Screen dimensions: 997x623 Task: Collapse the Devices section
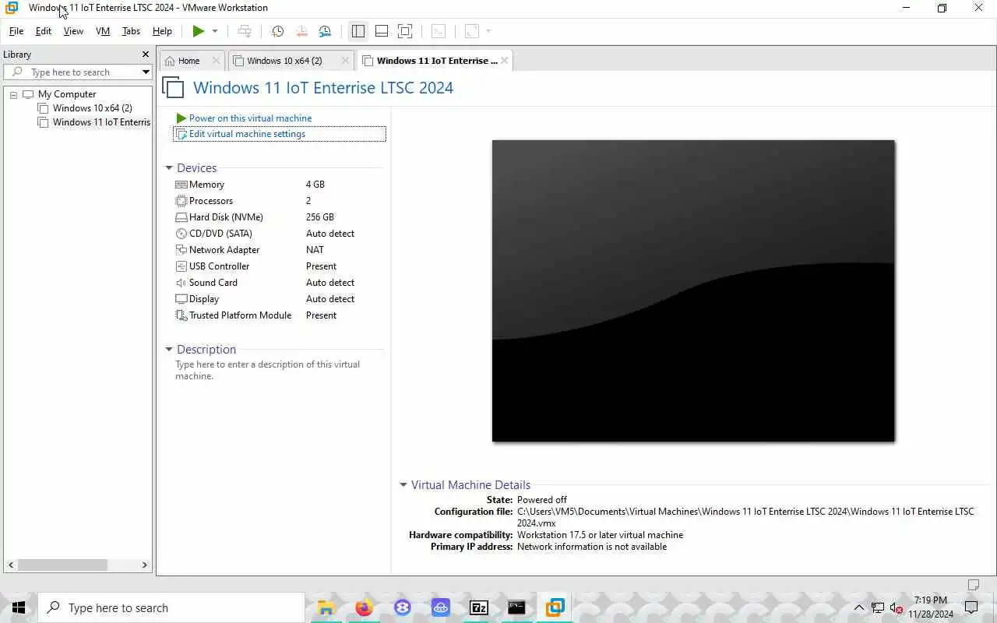(x=169, y=168)
